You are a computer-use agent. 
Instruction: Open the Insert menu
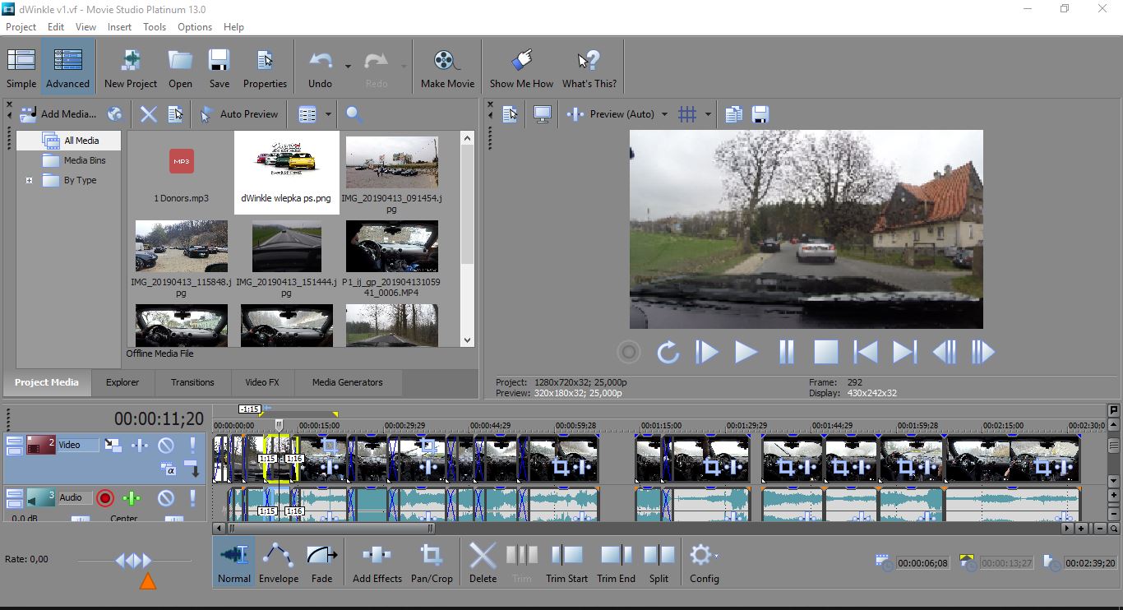pos(119,27)
